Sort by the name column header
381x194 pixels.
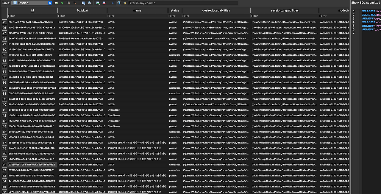(137, 10)
